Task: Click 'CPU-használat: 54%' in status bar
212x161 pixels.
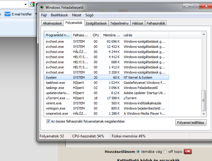Action: coord(88,136)
